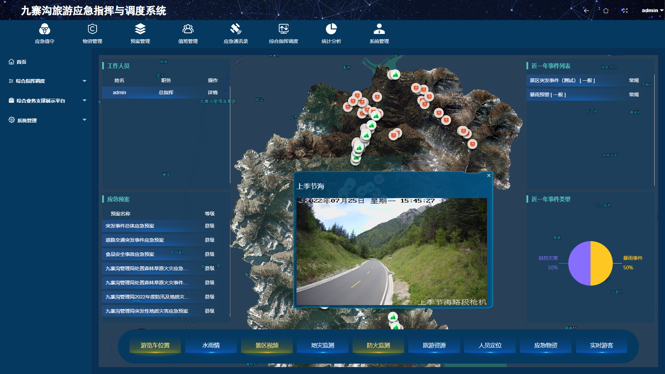
Task: Open event 景区突发事件（测试）[一般]
Action: pyautogui.click(x=590, y=80)
